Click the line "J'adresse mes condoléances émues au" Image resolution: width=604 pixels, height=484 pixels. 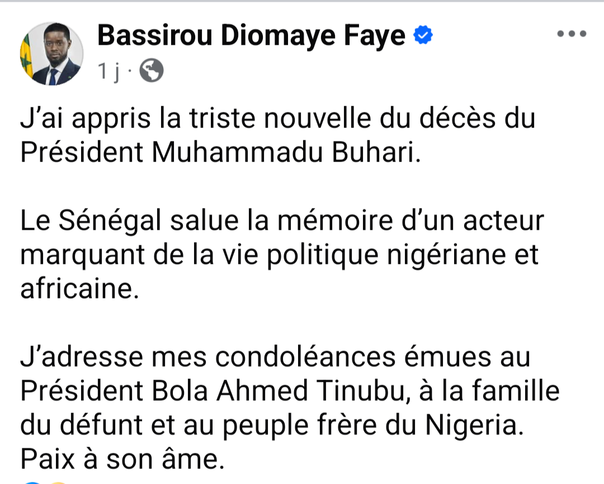(275, 357)
